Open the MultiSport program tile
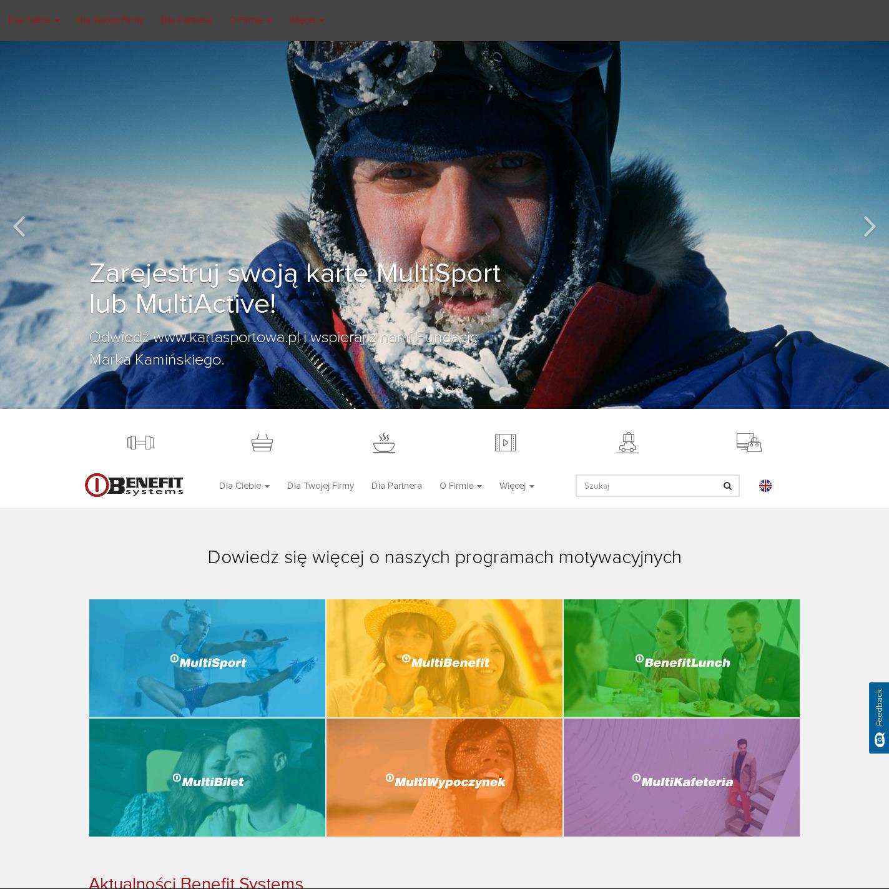The width and height of the screenshot is (889, 889). tap(207, 658)
